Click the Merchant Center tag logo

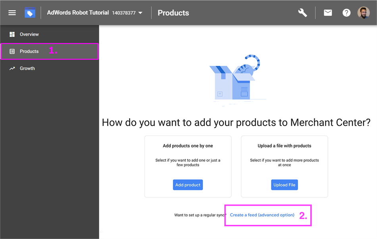click(30, 13)
